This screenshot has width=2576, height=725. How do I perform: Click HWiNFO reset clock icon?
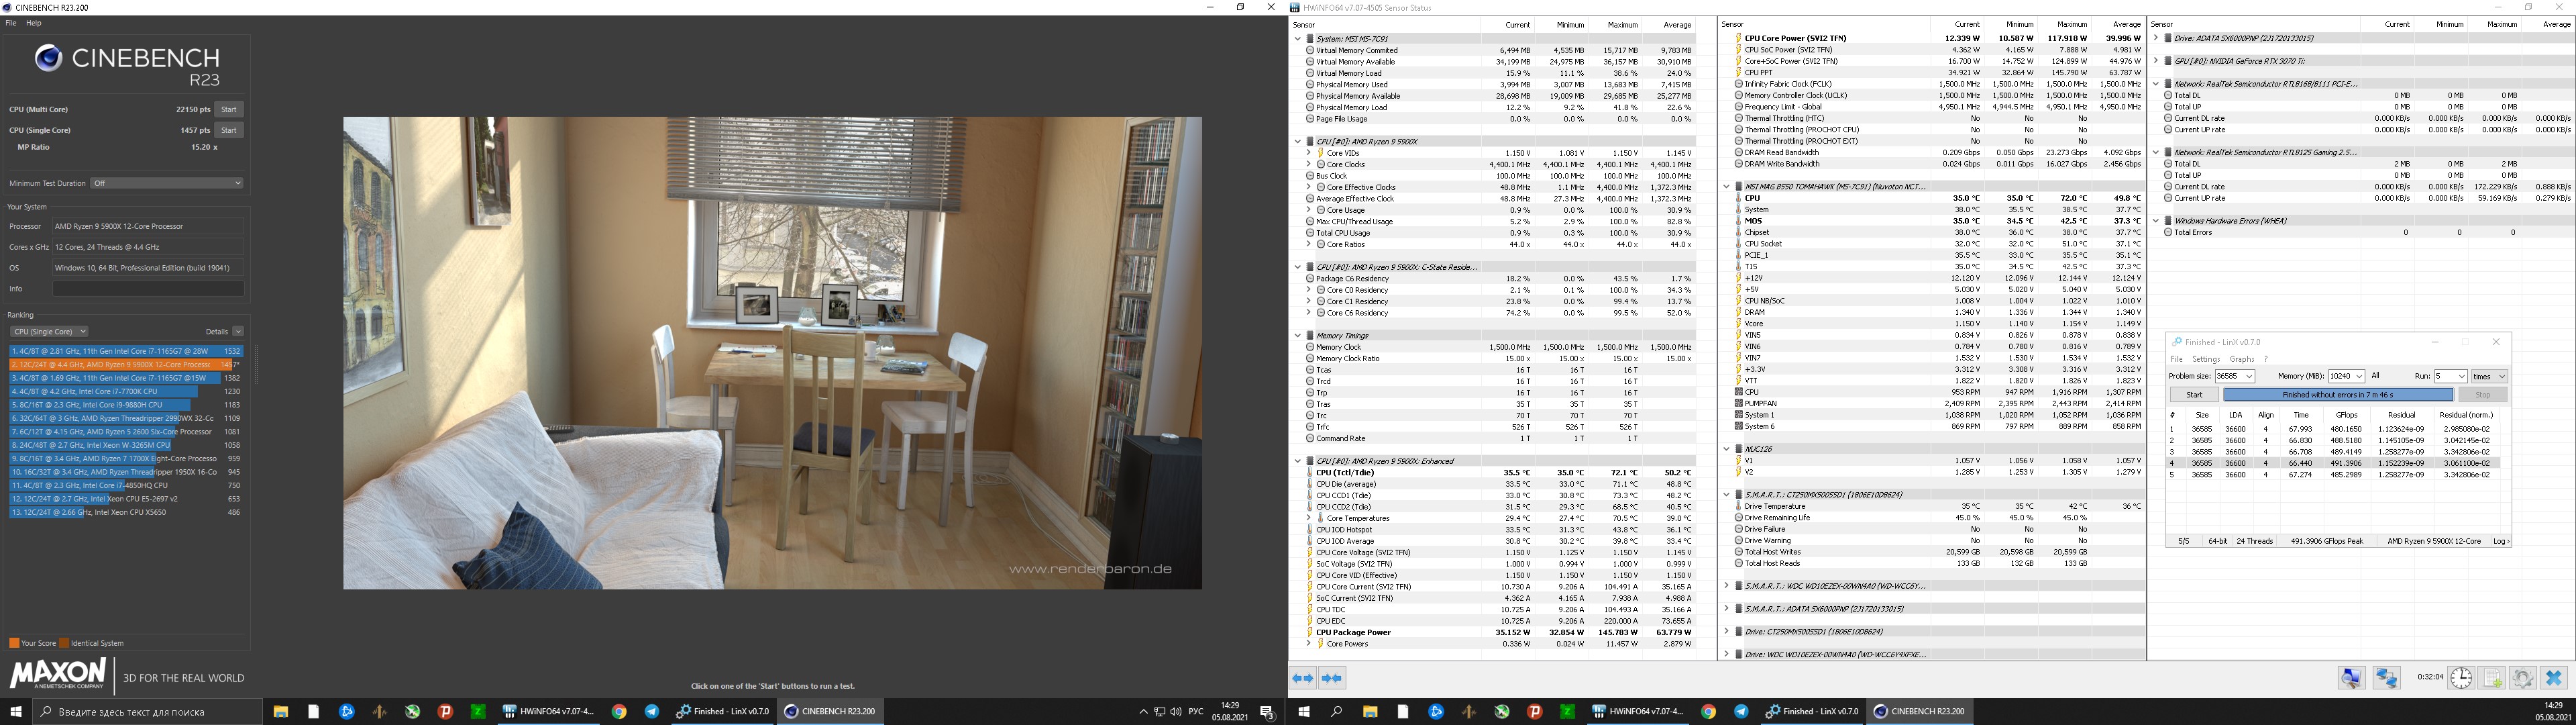[x=2461, y=678]
